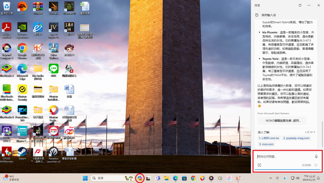This screenshot has height=183, width=324.
Task: Click the image capture icon in Copilot
Action: tap(259, 165)
